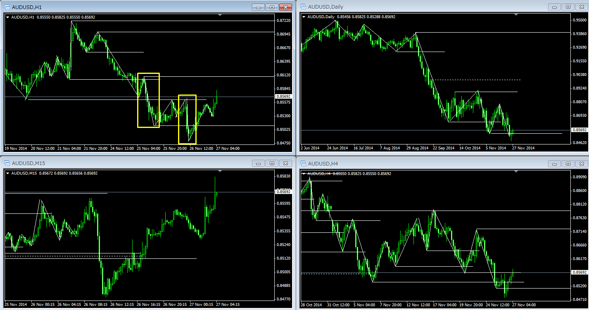Screen dimensions: 589x310
Task: Maximize the AUDUSD,Daily chart window
Action: [568, 7]
